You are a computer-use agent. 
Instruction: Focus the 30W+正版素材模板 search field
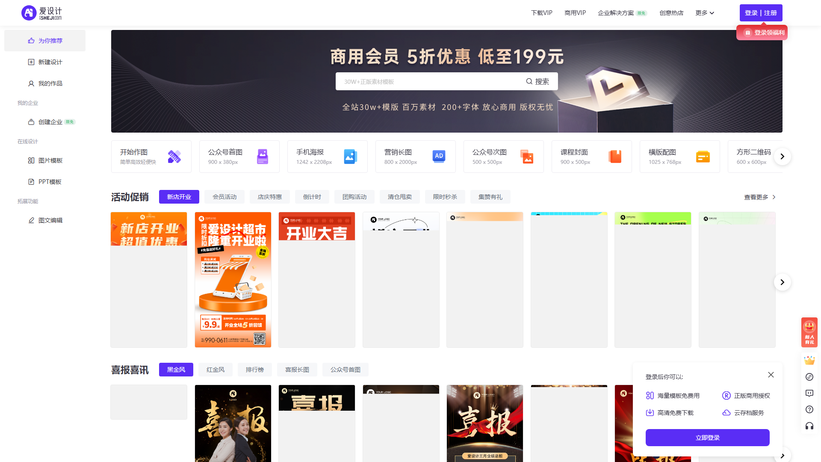pos(428,81)
